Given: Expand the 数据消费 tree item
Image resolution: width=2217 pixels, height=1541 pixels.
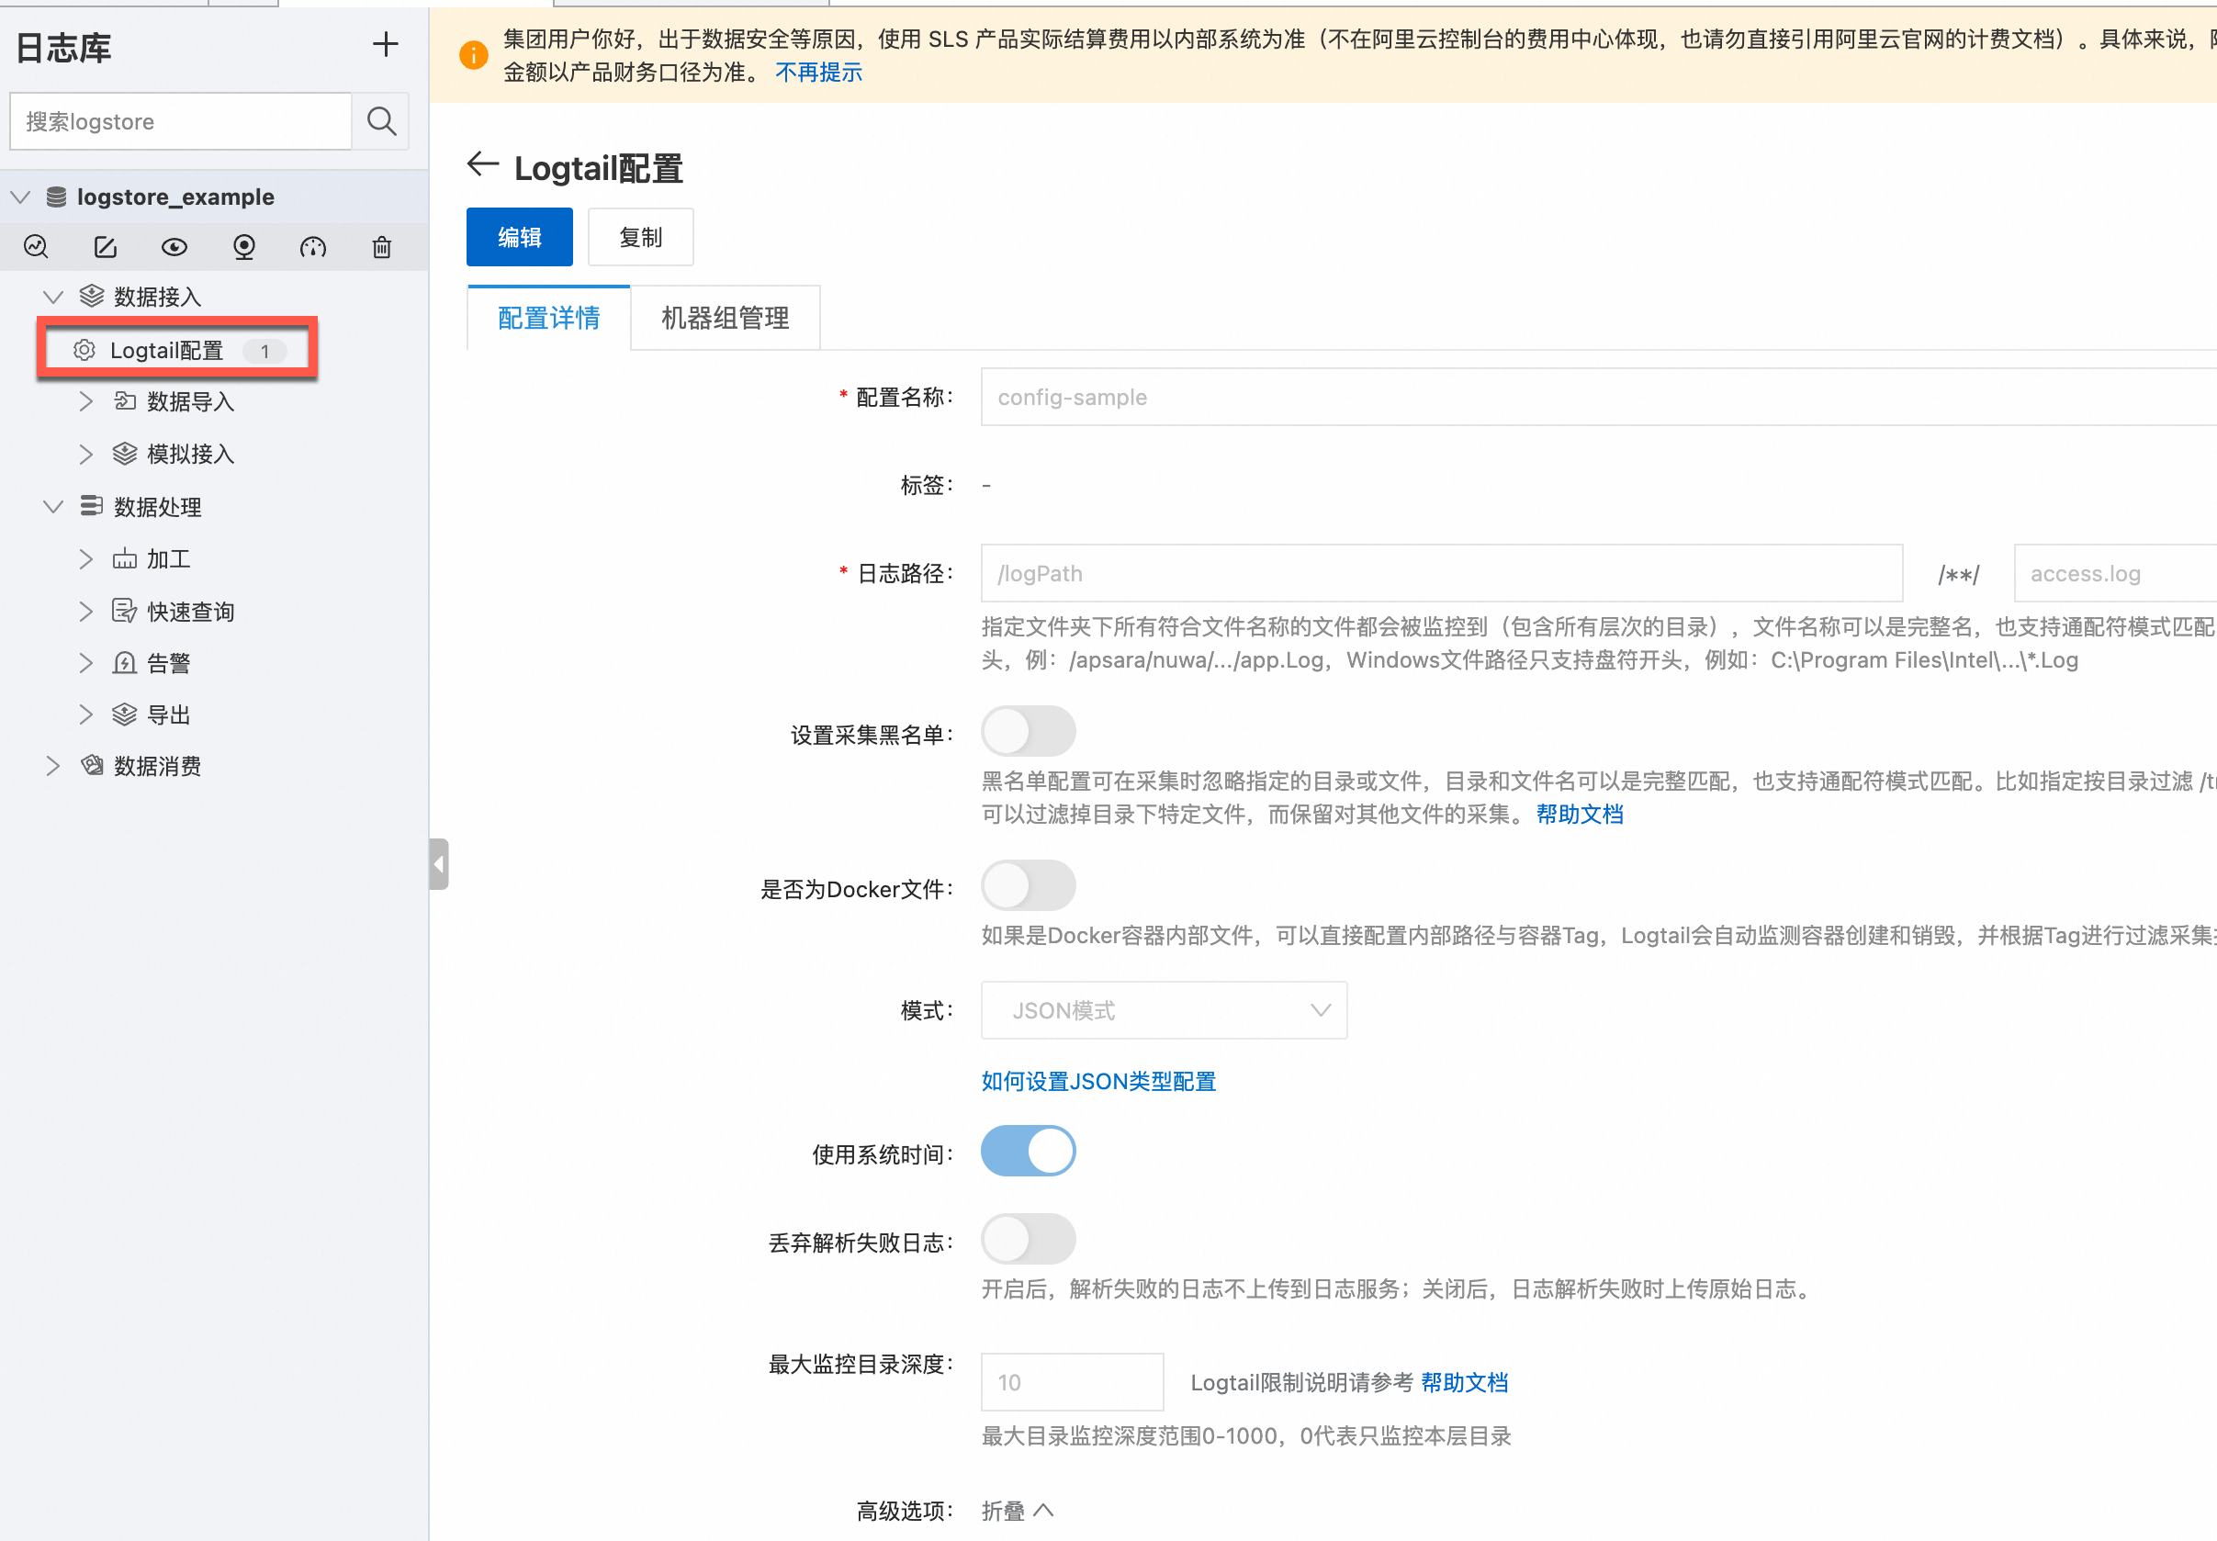Looking at the screenshot, I should click(x=53, y=766).
